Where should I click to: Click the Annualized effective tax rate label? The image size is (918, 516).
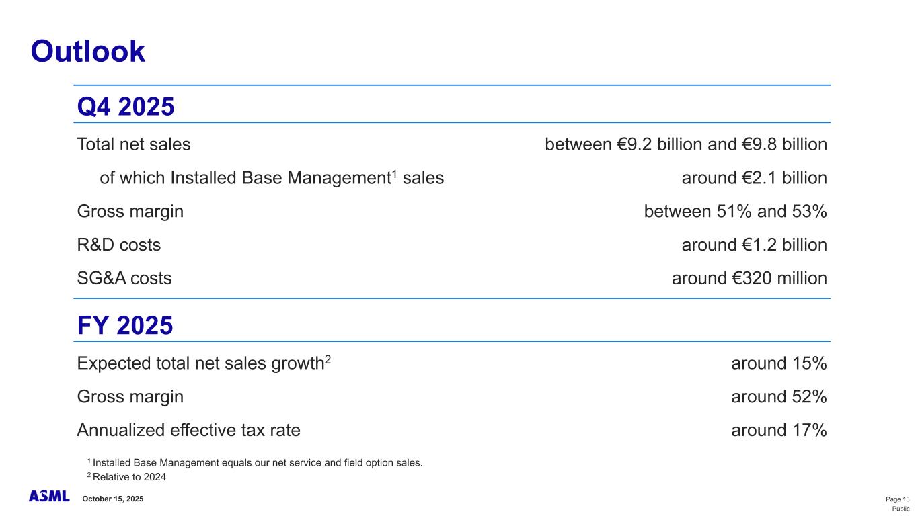click(189, 430)
